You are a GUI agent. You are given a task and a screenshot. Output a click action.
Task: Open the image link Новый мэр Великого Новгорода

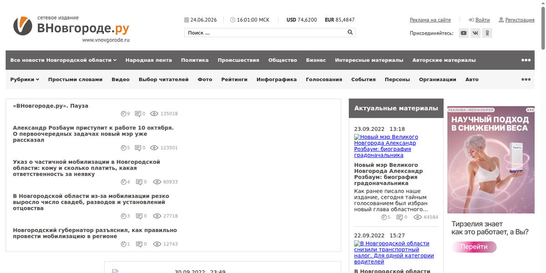386,146
